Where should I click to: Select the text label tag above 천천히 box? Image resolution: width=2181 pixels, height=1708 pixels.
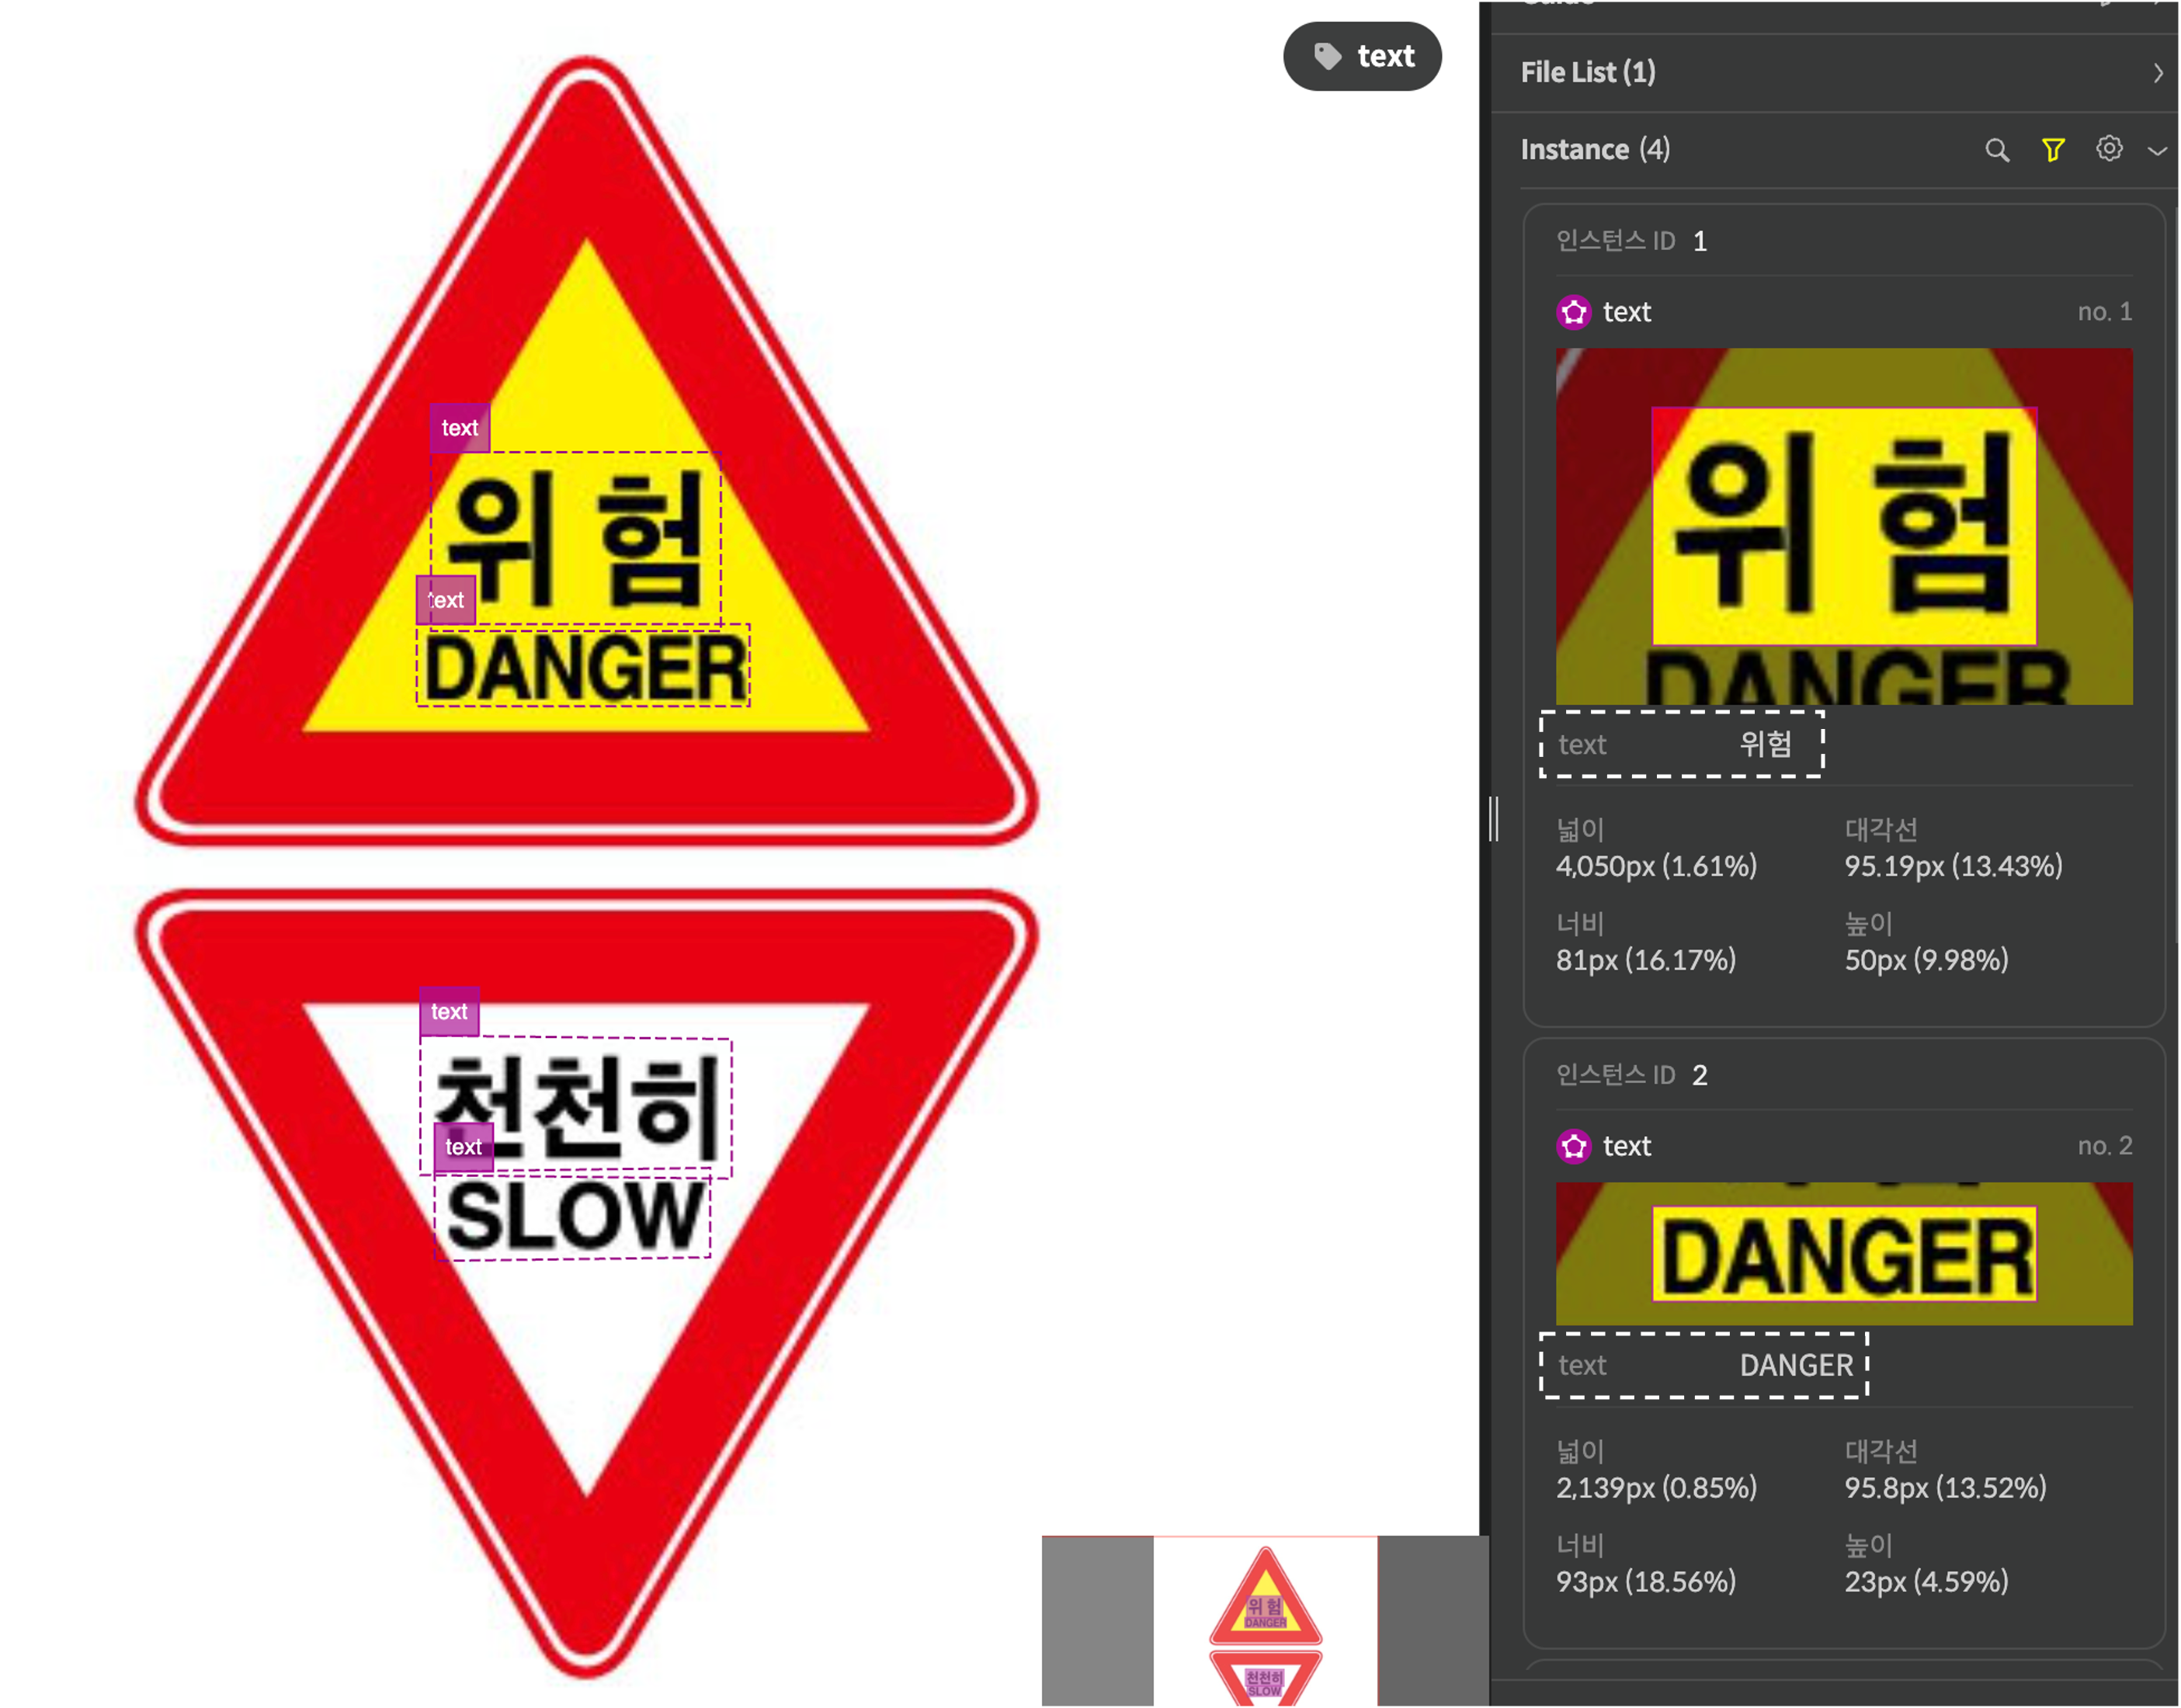[x=449, y=1011]
